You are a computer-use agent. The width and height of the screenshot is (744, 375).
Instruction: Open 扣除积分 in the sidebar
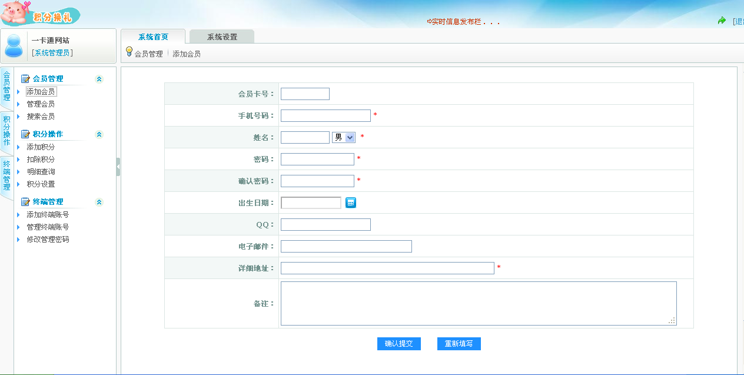coord(41,160)
